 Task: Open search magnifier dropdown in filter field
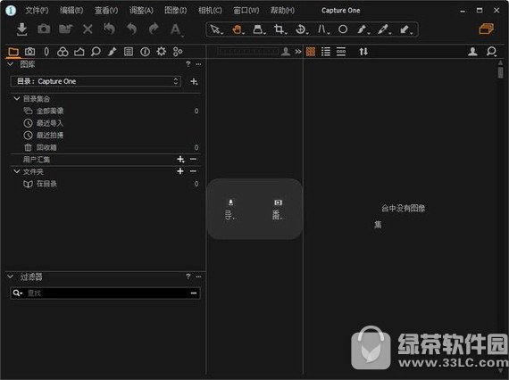click(x=18, y=293)
